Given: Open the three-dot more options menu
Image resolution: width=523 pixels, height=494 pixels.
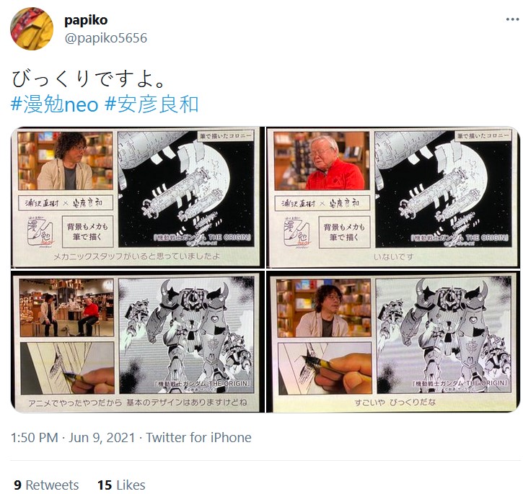Looking at the screenshot, I should (512, 19).
